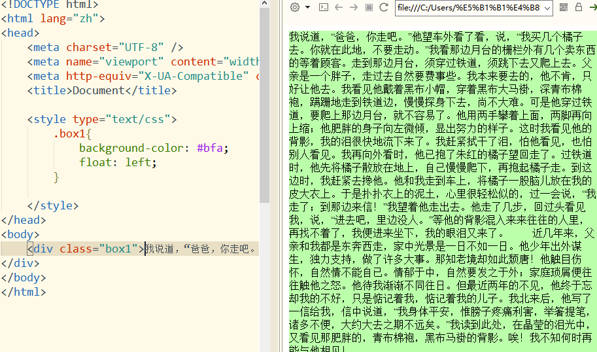Open the browser settings gear icon
This screenshot has width=597, height=352.
point(295,7)
